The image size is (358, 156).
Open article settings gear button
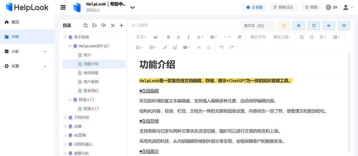coord(299,25)
